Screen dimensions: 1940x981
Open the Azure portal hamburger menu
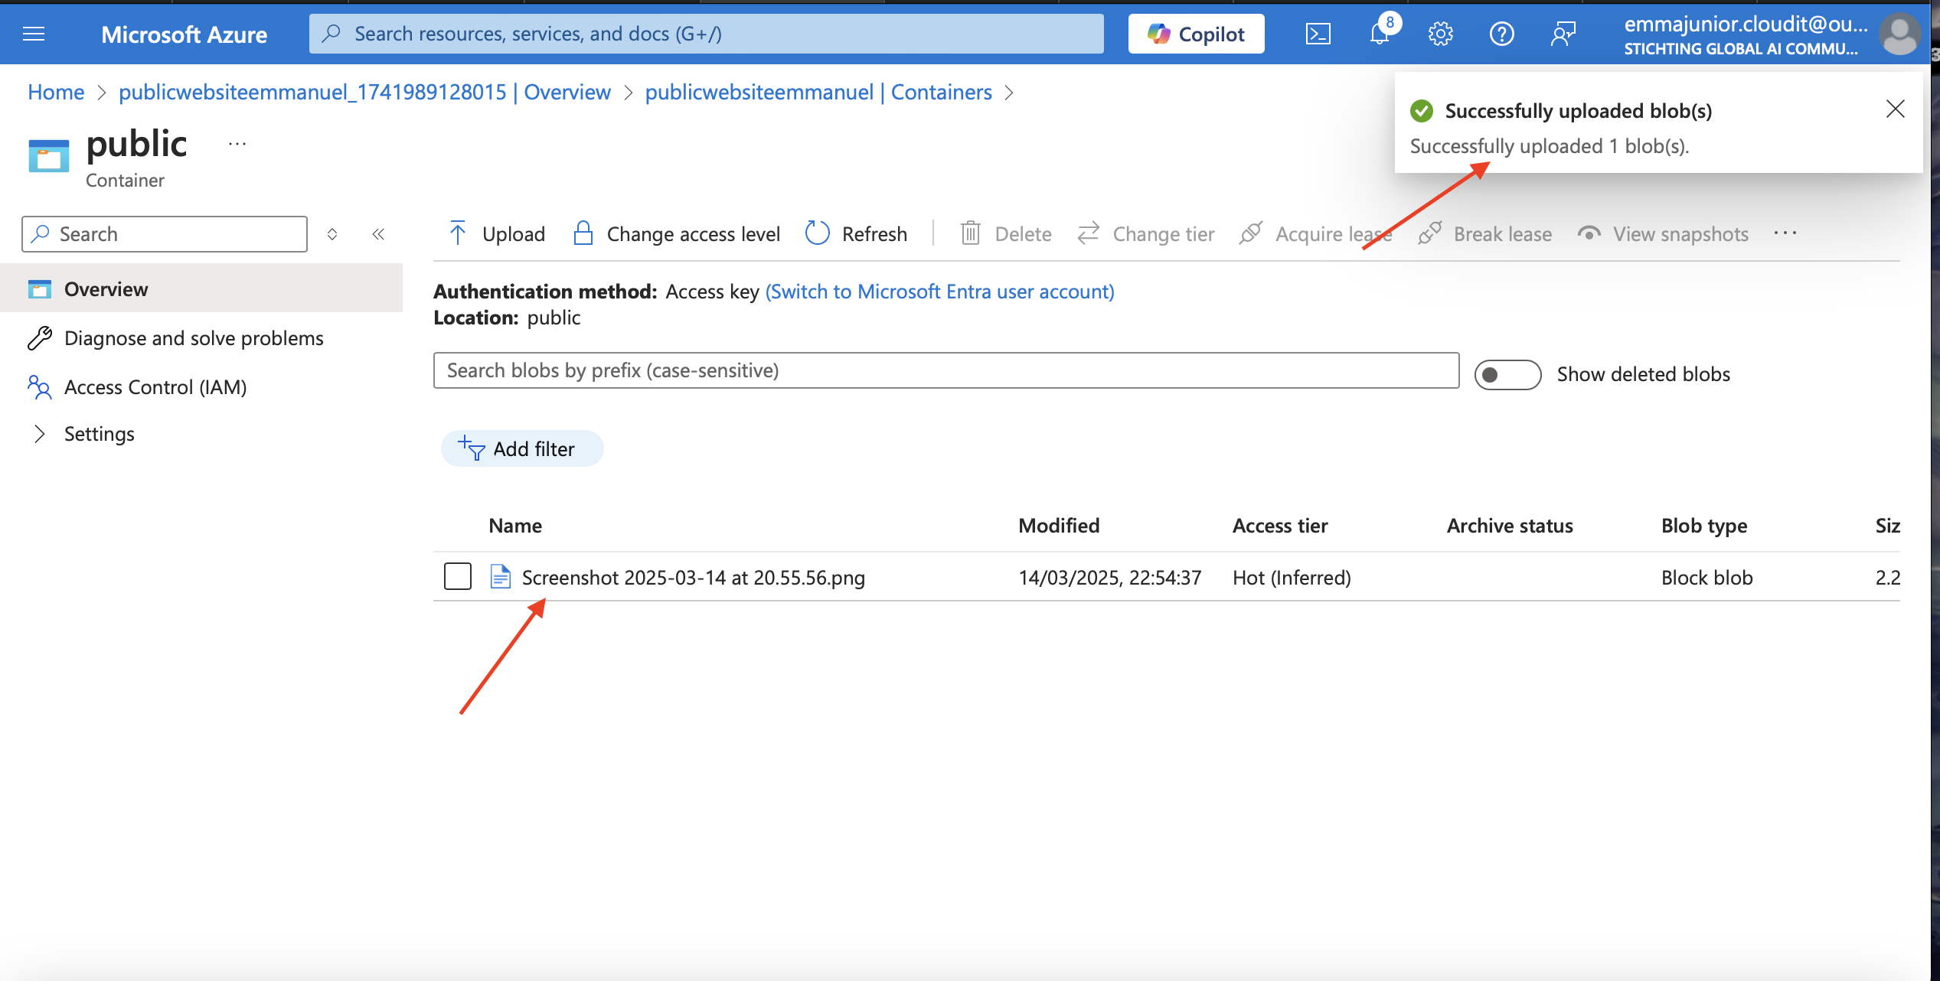click(34, 34)
